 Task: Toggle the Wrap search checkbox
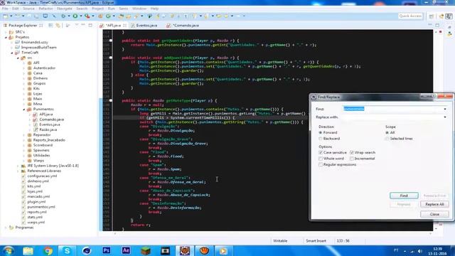[x=352, y=152]
